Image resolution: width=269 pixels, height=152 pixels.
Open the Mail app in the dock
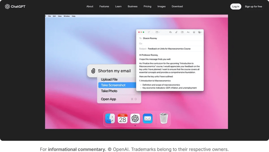pos(148,119)
